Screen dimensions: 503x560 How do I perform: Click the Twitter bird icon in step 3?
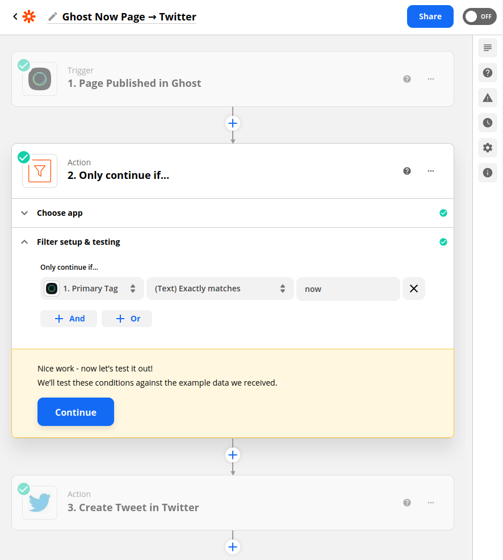pyautogui.click(x=40, y=503)
